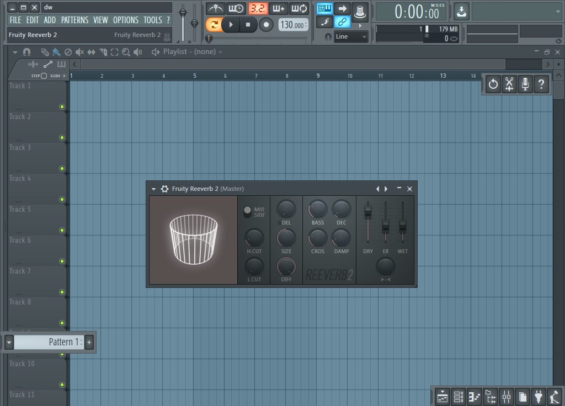The width and height of the screenshot is (565, 406).
Task: Open the Piano roll button
Action: pos(474,397)
